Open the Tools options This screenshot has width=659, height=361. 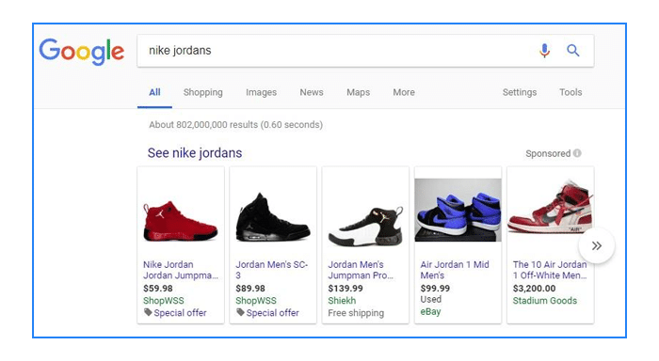coord(571,92)
